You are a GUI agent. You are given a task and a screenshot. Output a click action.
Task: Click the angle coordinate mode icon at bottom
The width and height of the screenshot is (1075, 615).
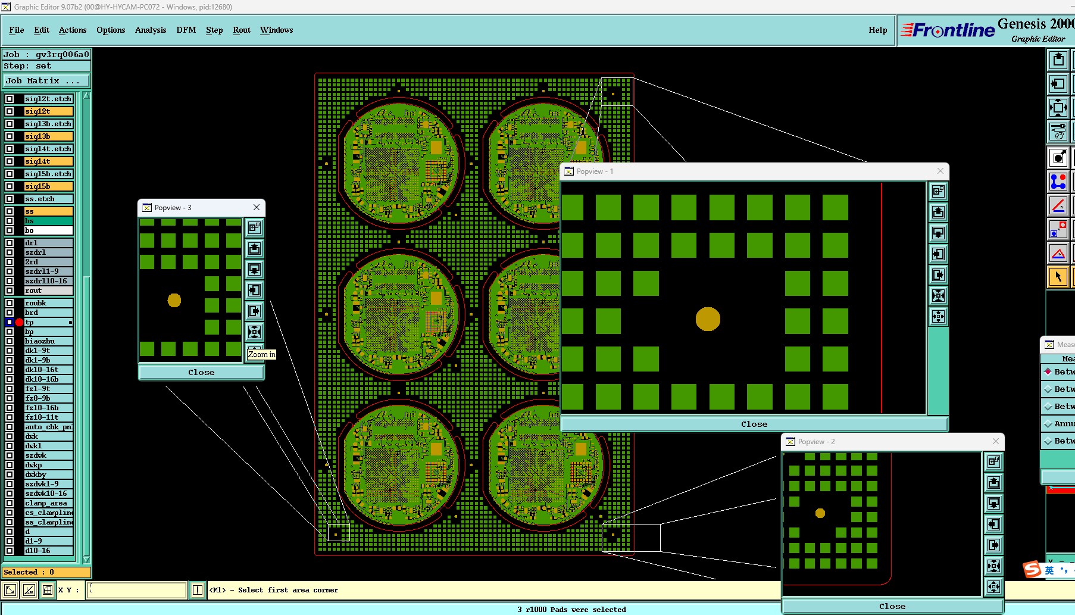click(29, 590)
